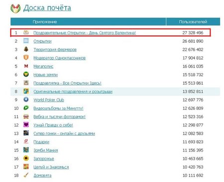Select user count 10 111 692

193,176
